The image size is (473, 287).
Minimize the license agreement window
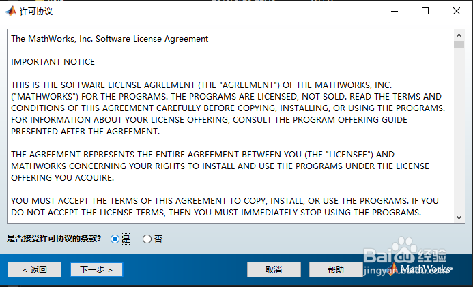[x=394, y=11]
